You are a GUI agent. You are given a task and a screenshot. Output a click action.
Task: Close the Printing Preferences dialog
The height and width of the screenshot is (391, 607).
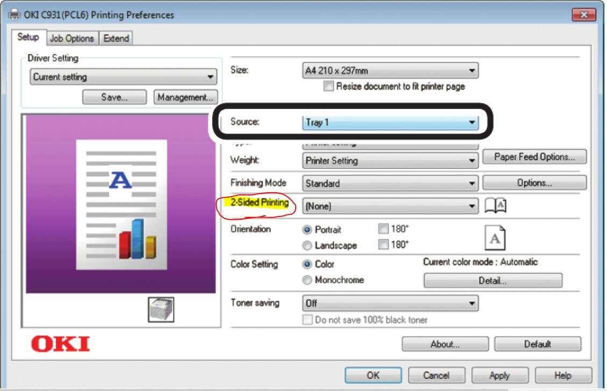click(x=584, y=15)
